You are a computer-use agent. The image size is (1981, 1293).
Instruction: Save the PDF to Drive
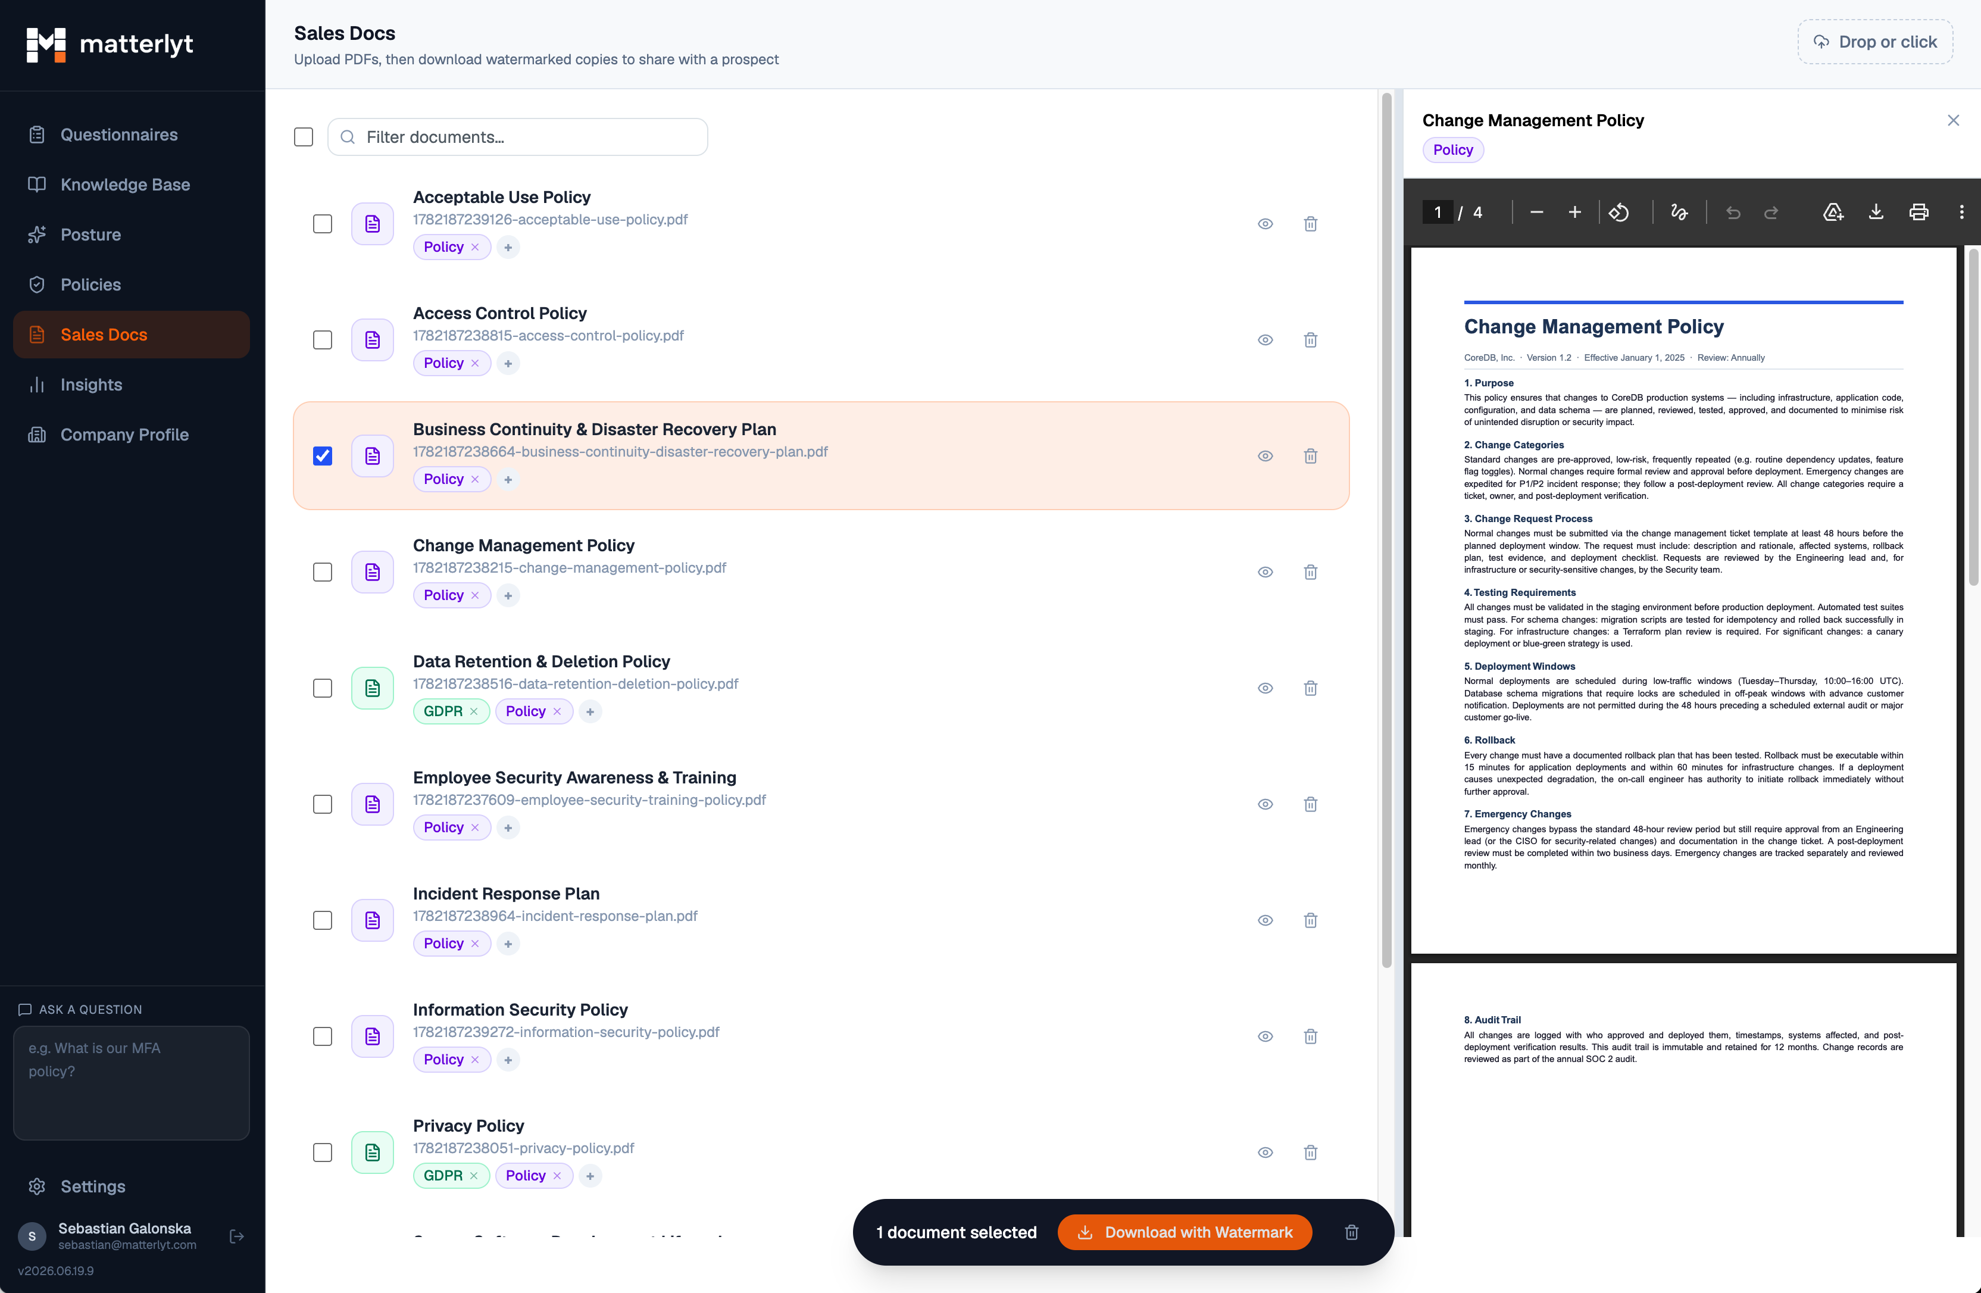tap(1833, 213)
